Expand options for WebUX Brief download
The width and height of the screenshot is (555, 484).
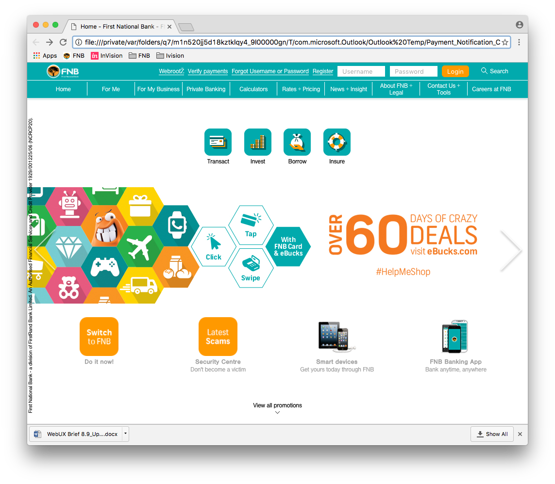[x=125, y=434]
